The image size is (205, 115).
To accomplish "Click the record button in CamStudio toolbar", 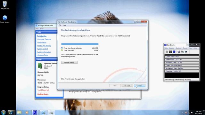I will click(167, 52).
